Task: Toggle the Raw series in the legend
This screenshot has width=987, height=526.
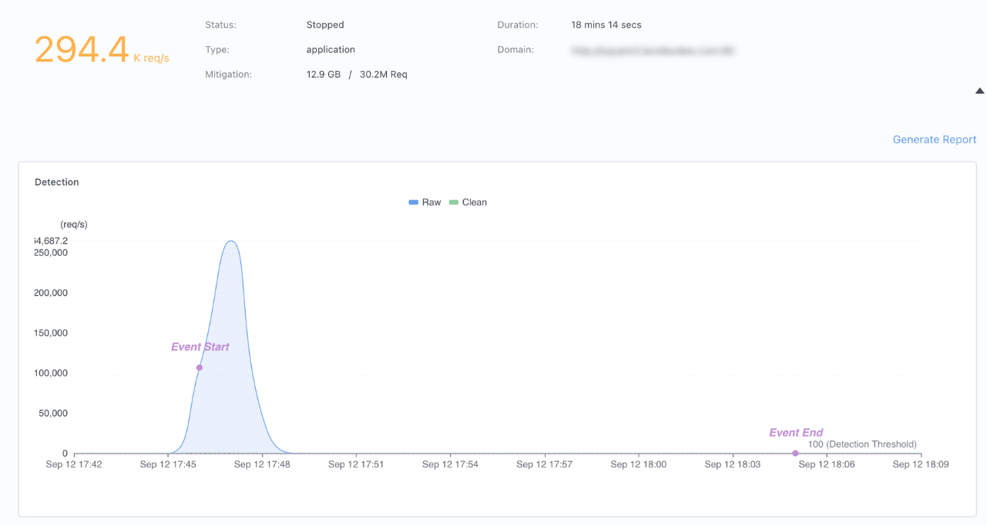Action: 425,203
